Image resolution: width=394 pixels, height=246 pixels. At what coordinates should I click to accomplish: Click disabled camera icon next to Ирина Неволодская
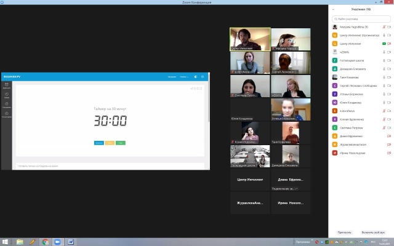pyautogui.click(x=389, y=153)
